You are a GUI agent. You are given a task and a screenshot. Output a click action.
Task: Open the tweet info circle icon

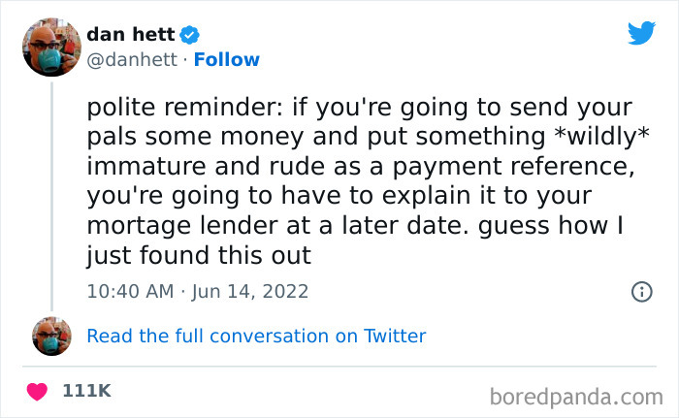[x=641, y=290]
